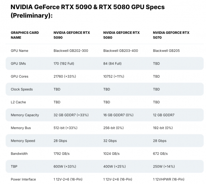206x184 pixels.
Task: Select the 400W (+25%) TBP cell
Action: (x=114, y=166)
